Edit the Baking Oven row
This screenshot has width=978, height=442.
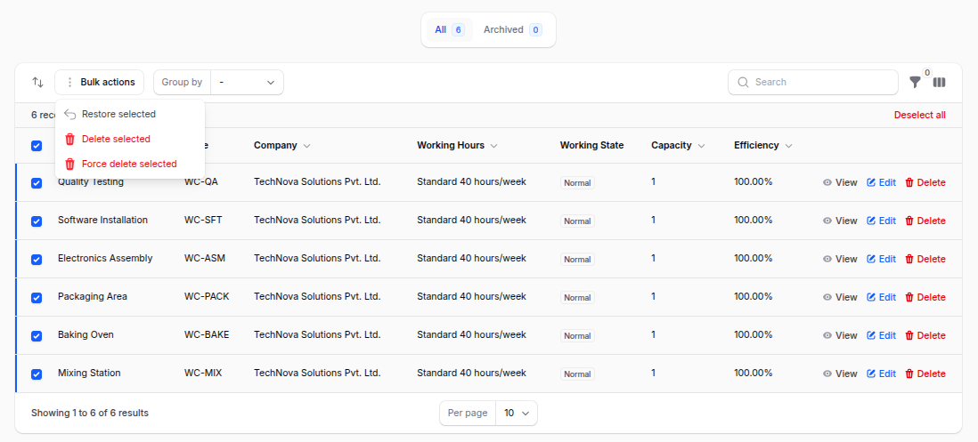[x=881, y=335]
